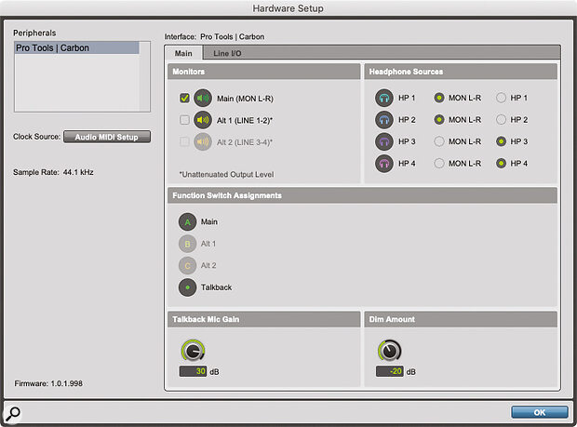
Task: Switch to the Line I/O tab
Action: (227, 53)
